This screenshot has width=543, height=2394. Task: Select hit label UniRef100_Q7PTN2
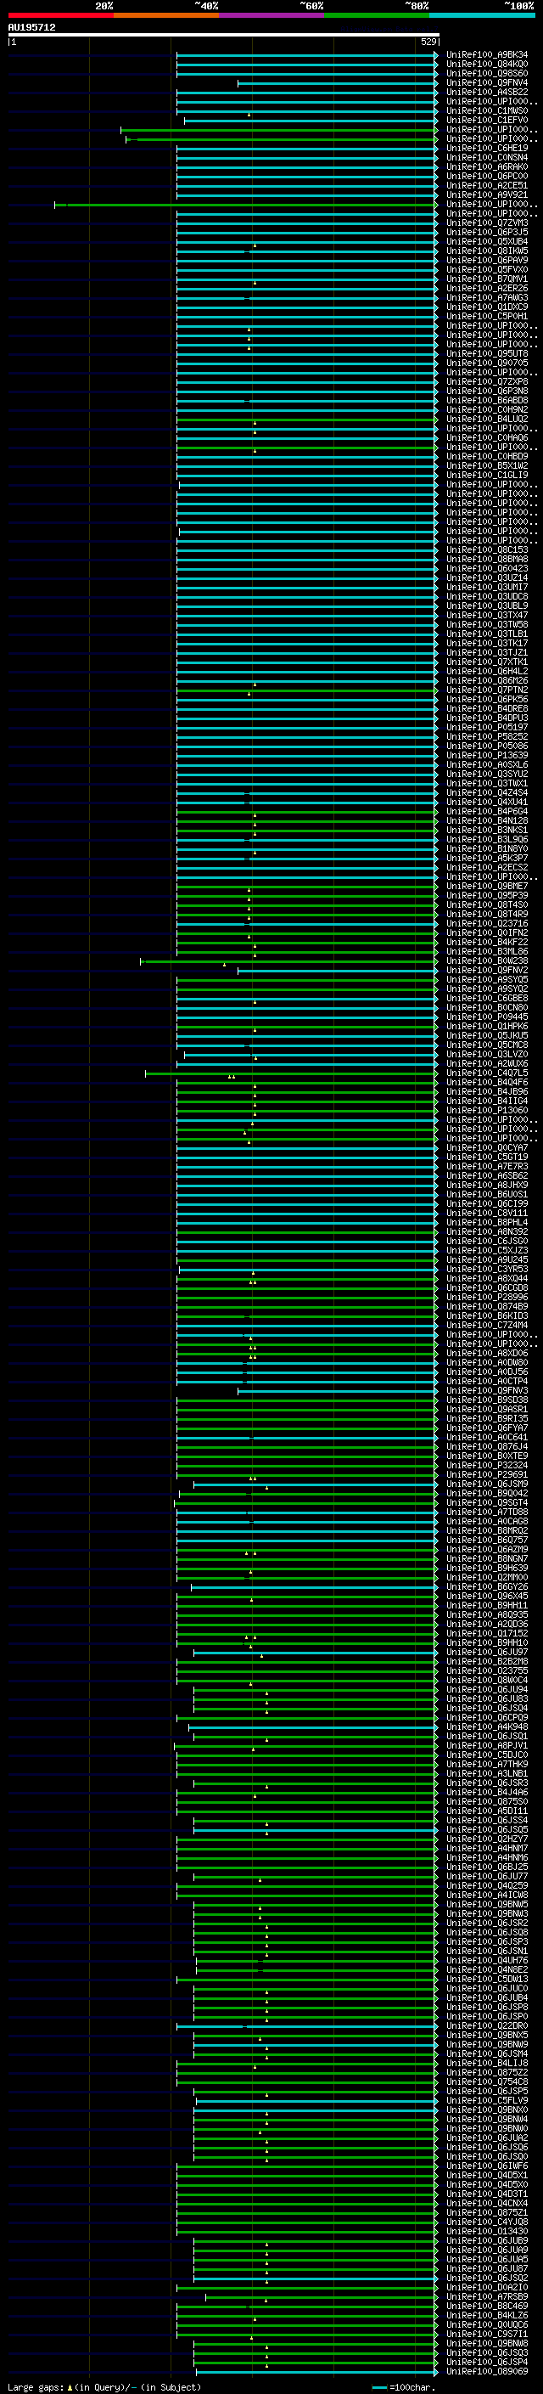point(487,690)
